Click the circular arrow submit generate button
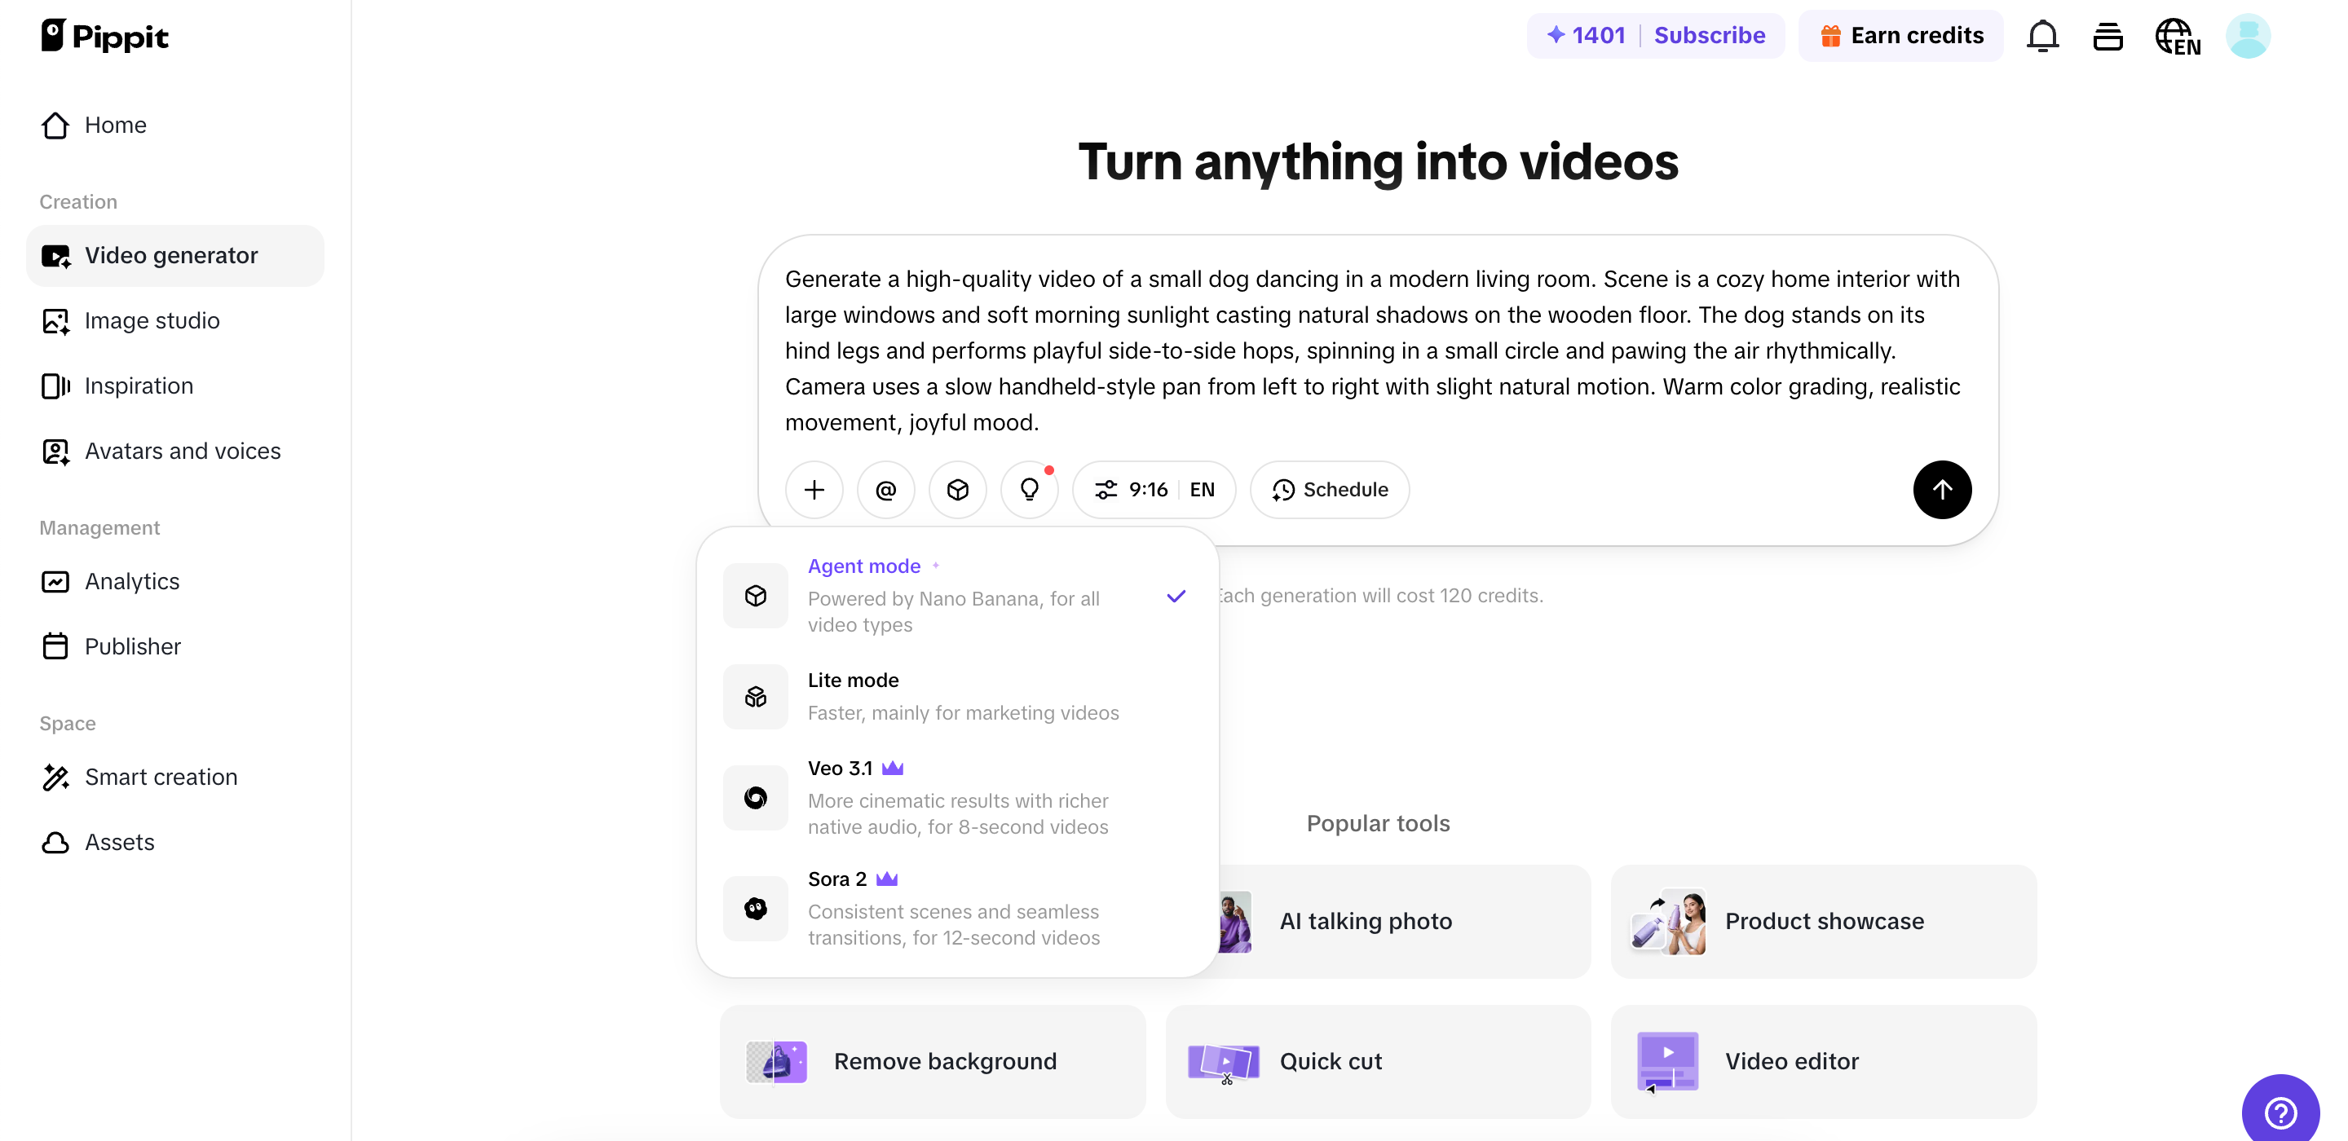 point(1941,489)
